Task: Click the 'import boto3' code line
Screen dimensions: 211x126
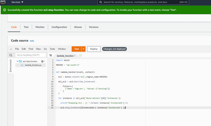Action: (63, 60)
